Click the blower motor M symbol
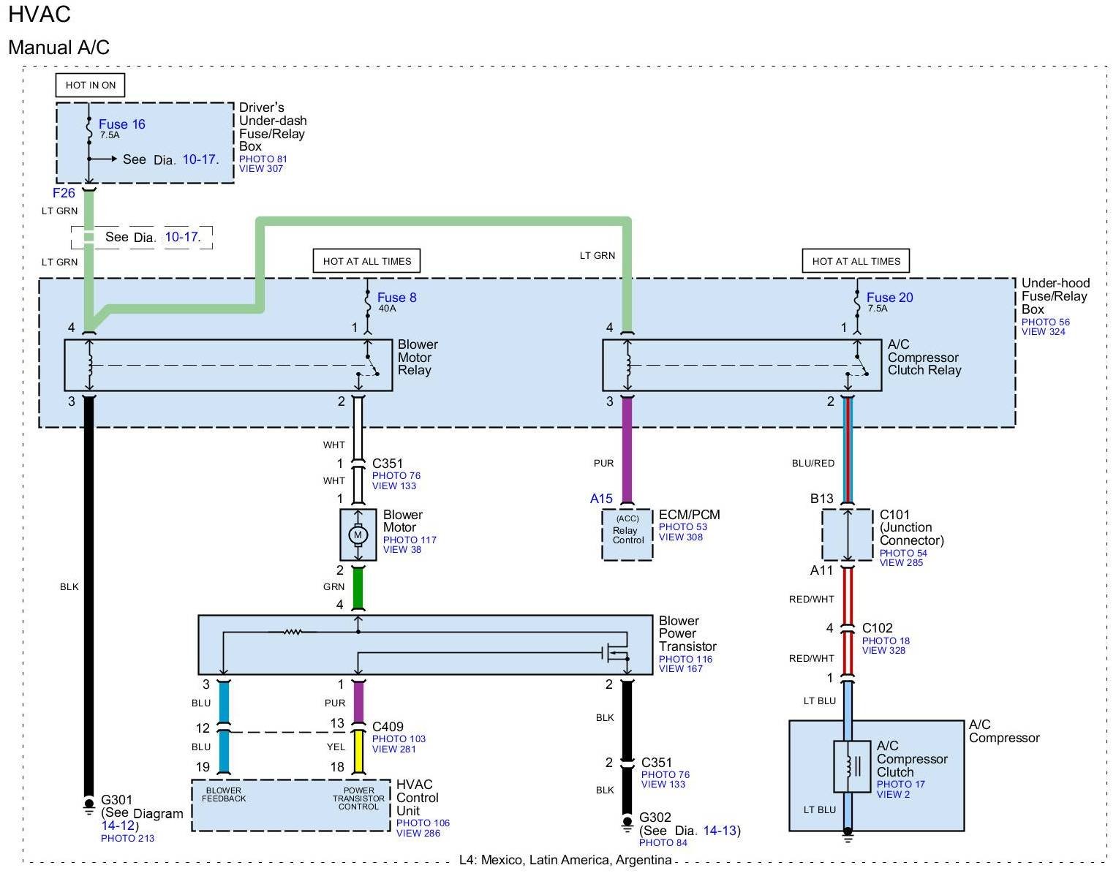The image size is (1116, 876). pos(358,535)
